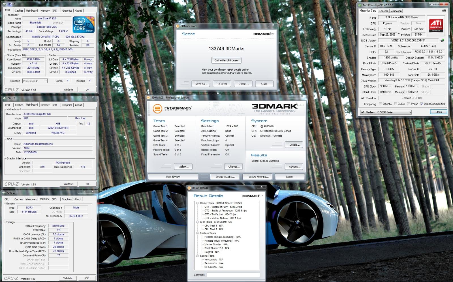Click the Comment input field
This screenshot has height=282, width=453.
tap(233, 275)
